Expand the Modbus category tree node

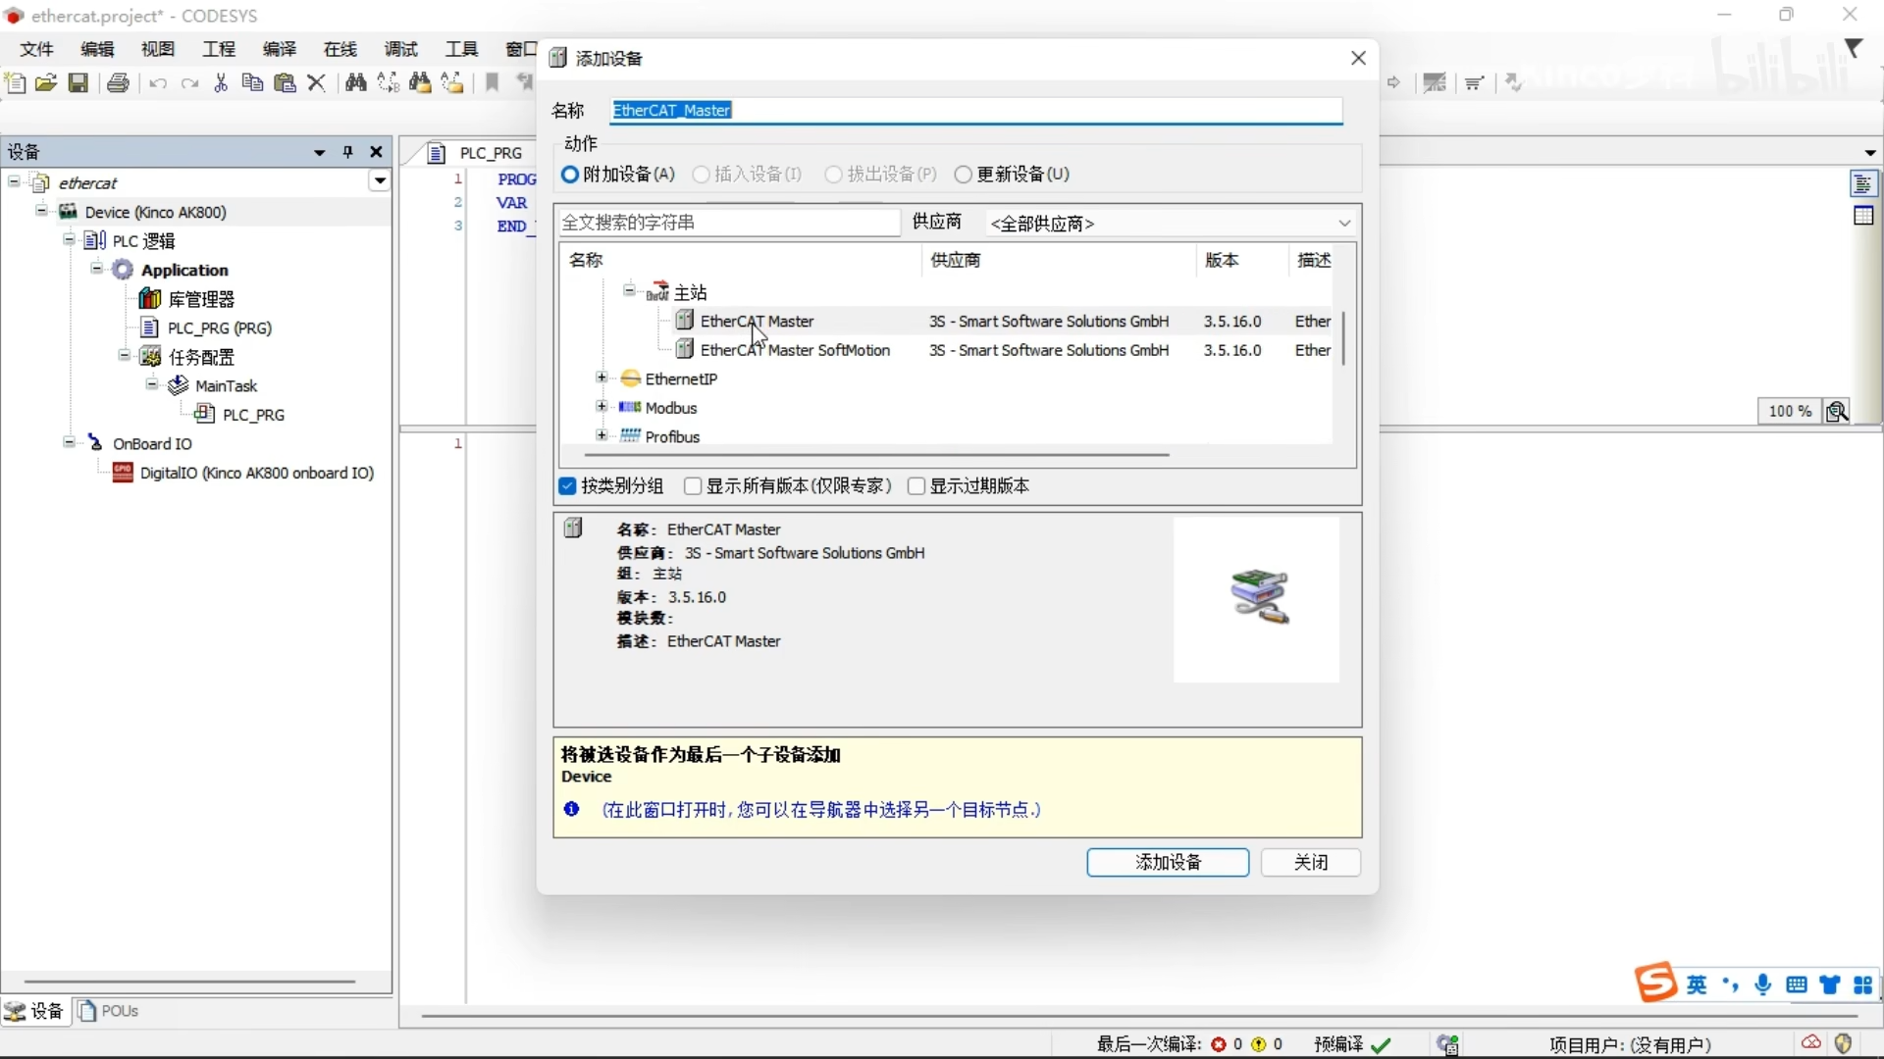(601, 407)
